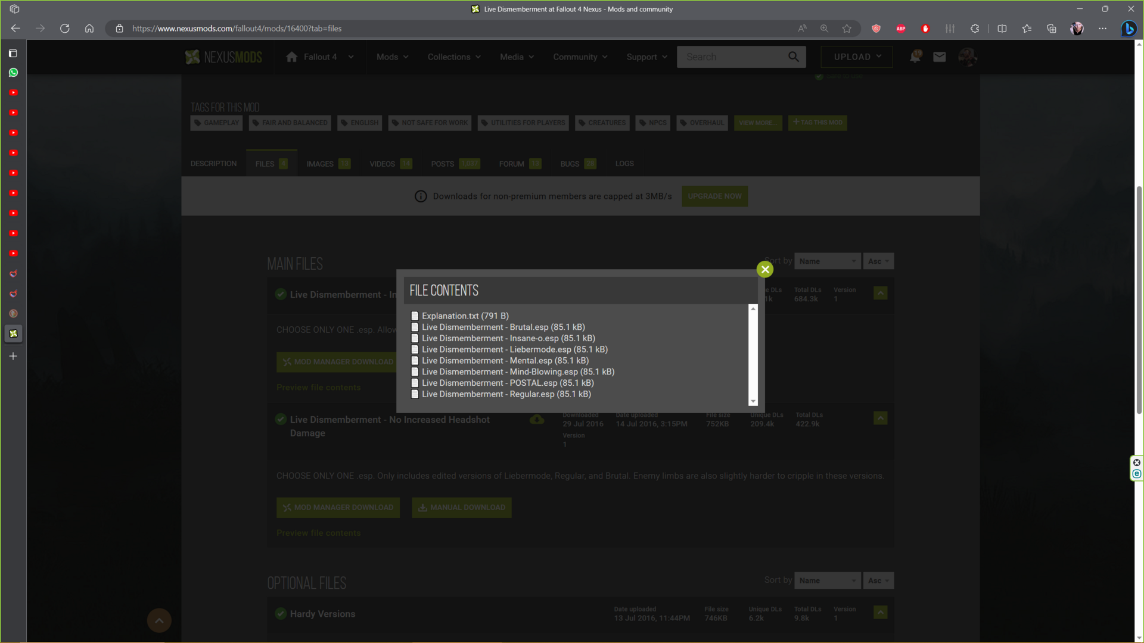Add page to favorites star icon

click(x=847, y=29)
